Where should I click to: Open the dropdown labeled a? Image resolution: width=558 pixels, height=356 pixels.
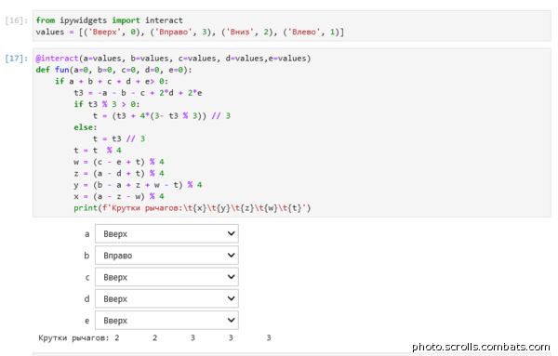(166, 233)
